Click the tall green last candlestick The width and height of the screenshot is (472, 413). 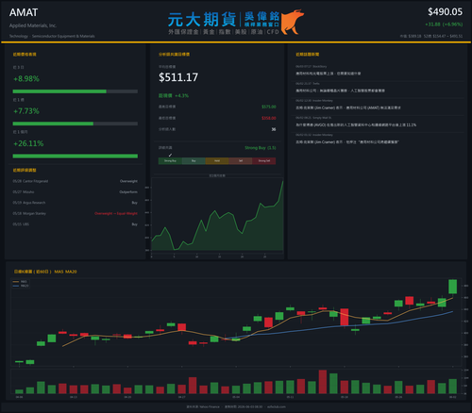452,287
